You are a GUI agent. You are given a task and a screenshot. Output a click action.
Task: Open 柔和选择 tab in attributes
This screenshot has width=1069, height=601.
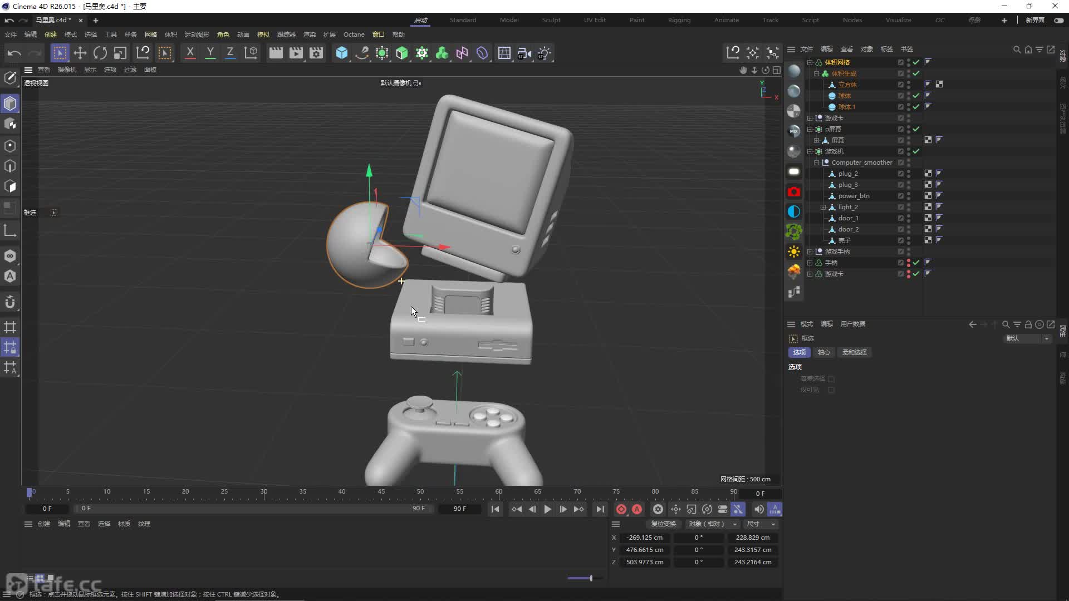(x=854, y=352)
